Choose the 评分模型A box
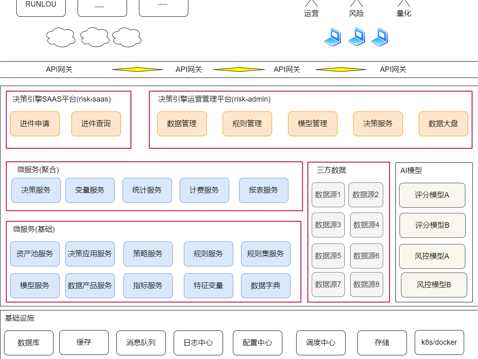The height and width of the screenshot is (359, 478). tap(432, 195)
